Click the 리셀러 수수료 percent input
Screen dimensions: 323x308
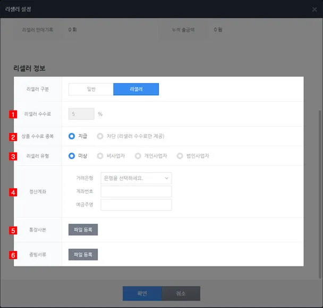point(81,114)
